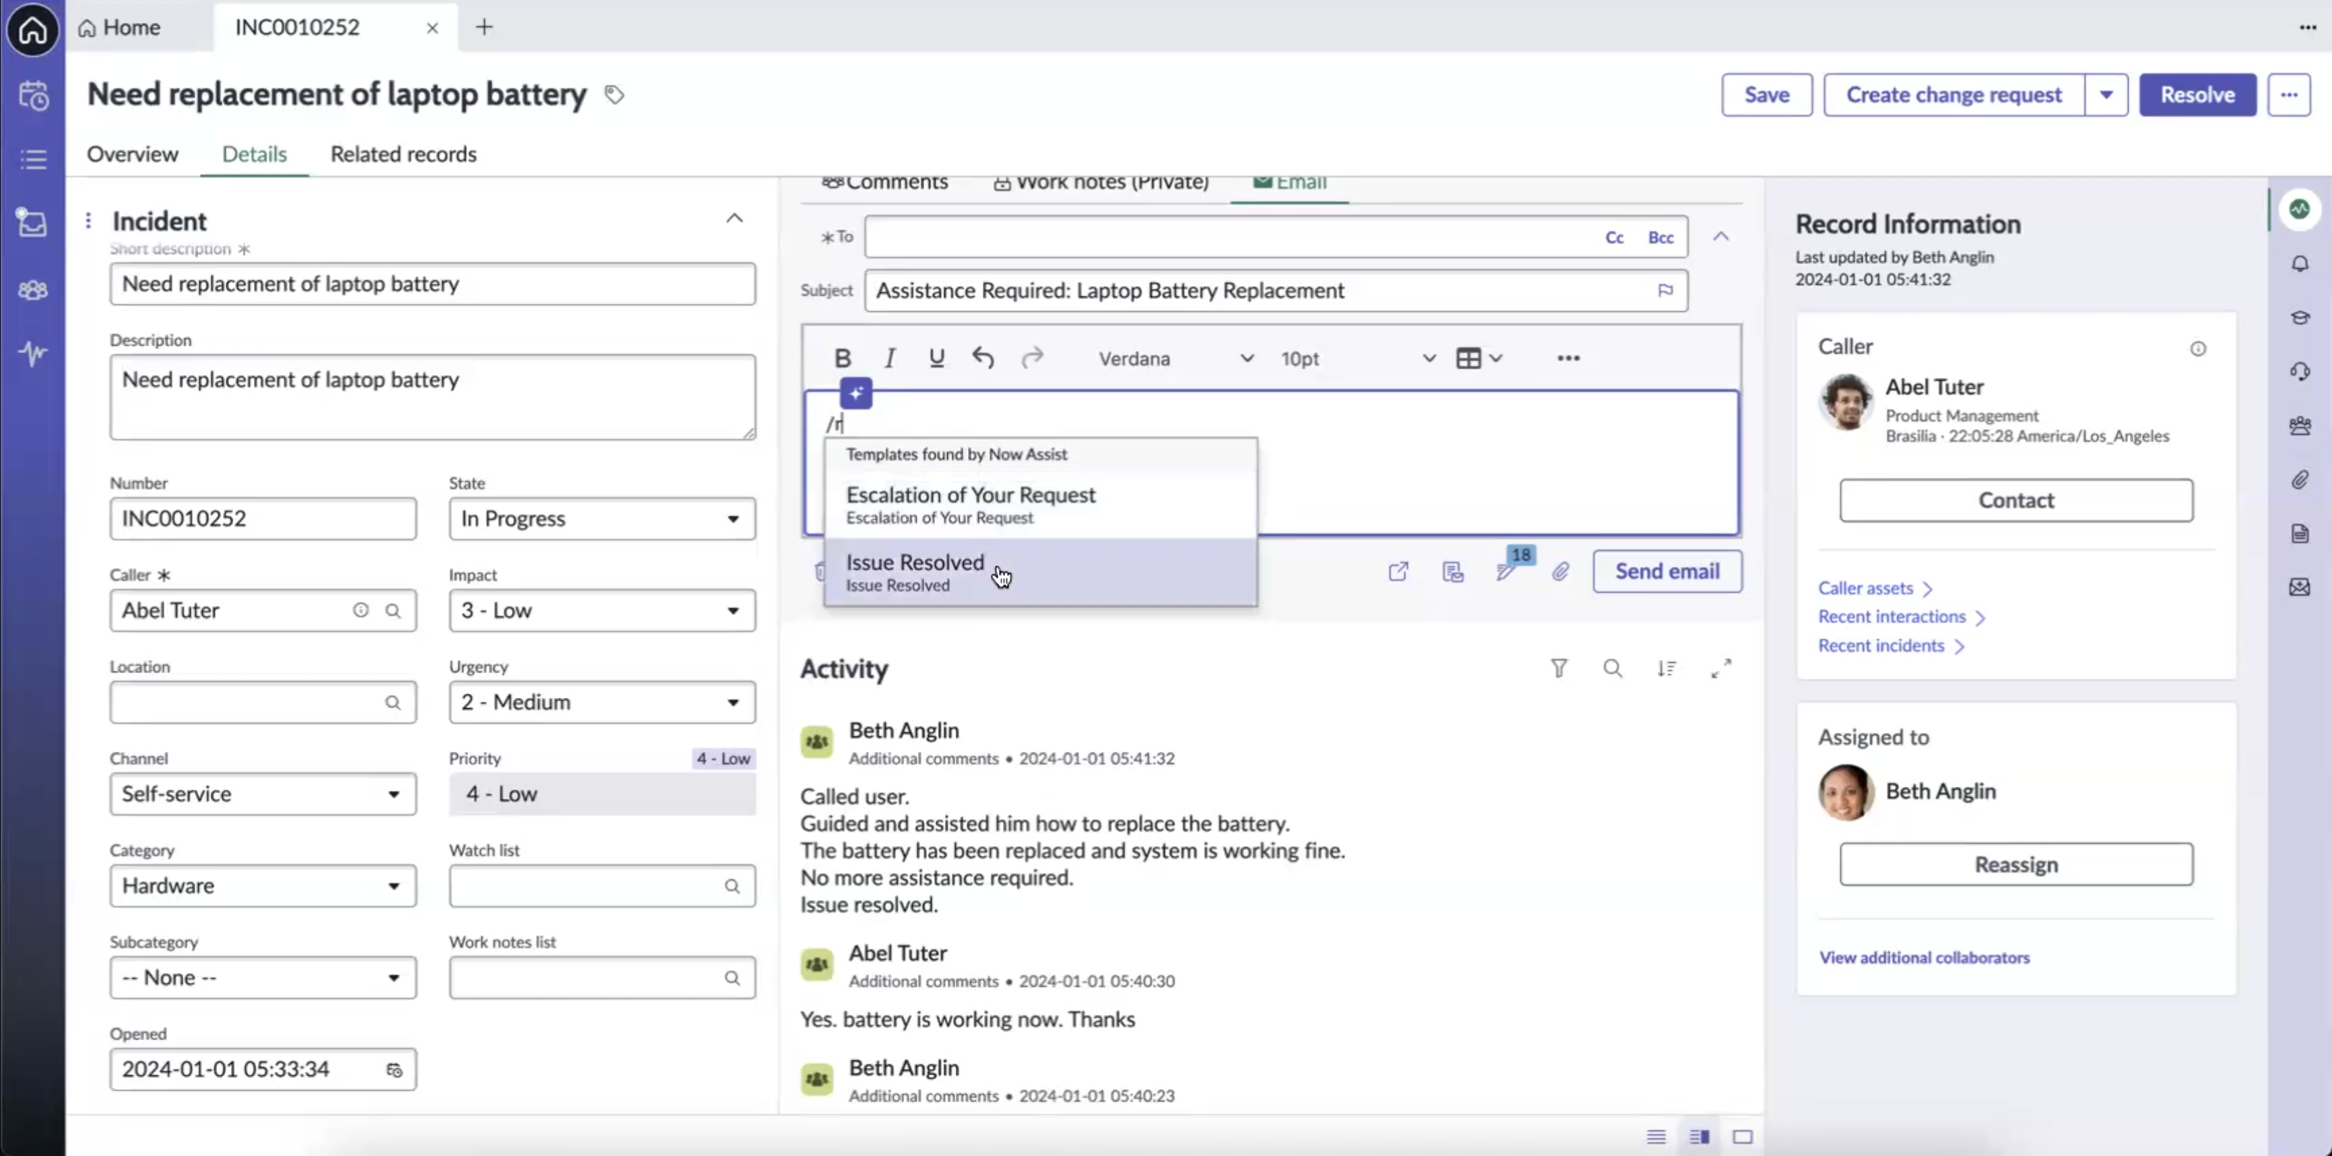Close the INC0010252 tab
2332x1156 pixels.
(432, 28)
